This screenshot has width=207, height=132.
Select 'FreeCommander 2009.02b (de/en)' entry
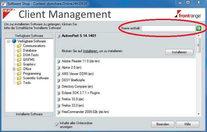coord(85,112)
